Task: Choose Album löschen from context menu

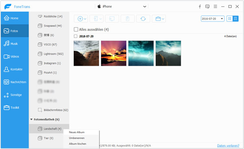Action: [x=81, y=144]
